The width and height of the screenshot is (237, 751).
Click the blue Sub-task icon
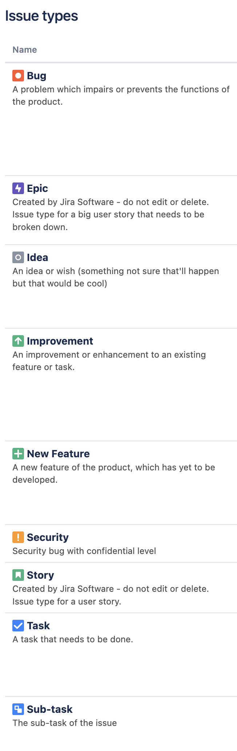tap(18, 709)
